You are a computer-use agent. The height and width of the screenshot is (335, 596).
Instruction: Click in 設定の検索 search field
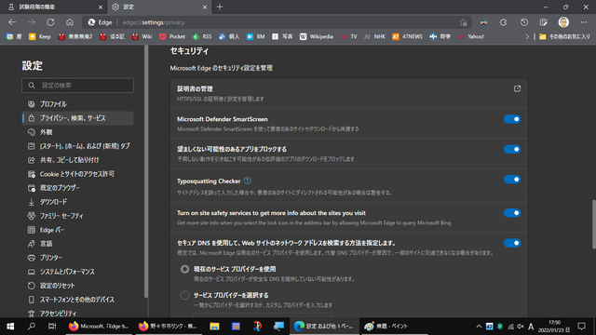[x=77, y=86]
